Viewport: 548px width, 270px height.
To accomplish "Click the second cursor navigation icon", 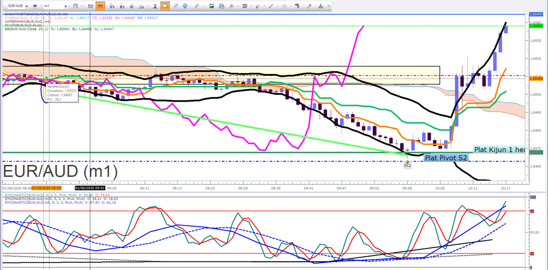I will click(122, 6).
